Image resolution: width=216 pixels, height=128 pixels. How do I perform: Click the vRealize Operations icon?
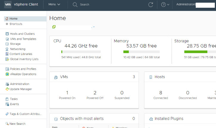click(7, 74)
